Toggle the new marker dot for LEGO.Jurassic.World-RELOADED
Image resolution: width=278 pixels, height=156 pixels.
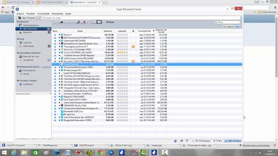[55, 58]
